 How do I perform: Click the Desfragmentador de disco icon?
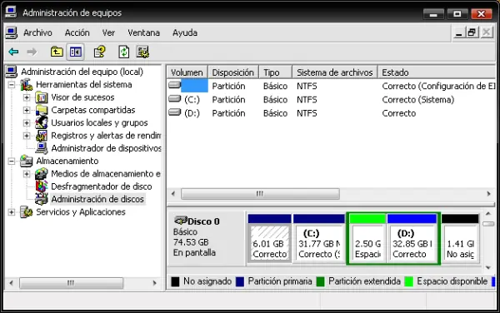point(42,186)
